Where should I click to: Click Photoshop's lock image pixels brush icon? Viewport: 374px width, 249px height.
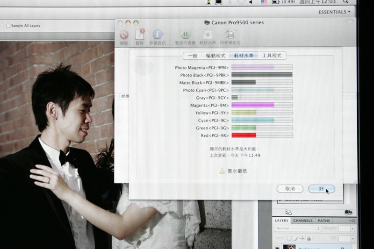click(x=296, y=238)
